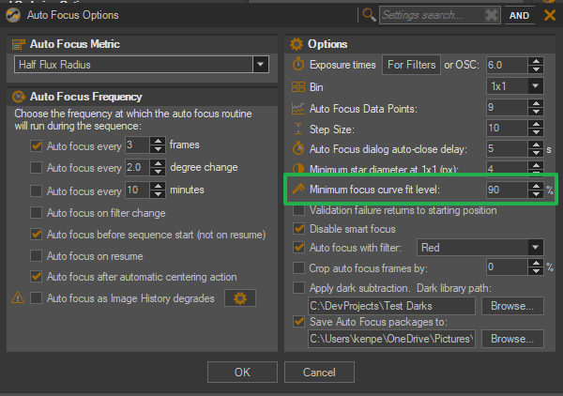The width and height of the screenshot is (563, 396).
Task: Click the clock icon beside Exposure times
Action: pyautogui.click(x=298, y=65)
